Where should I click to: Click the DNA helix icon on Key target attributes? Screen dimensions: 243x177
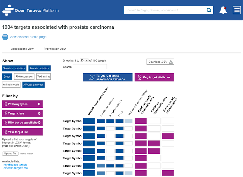coord(139,77)
